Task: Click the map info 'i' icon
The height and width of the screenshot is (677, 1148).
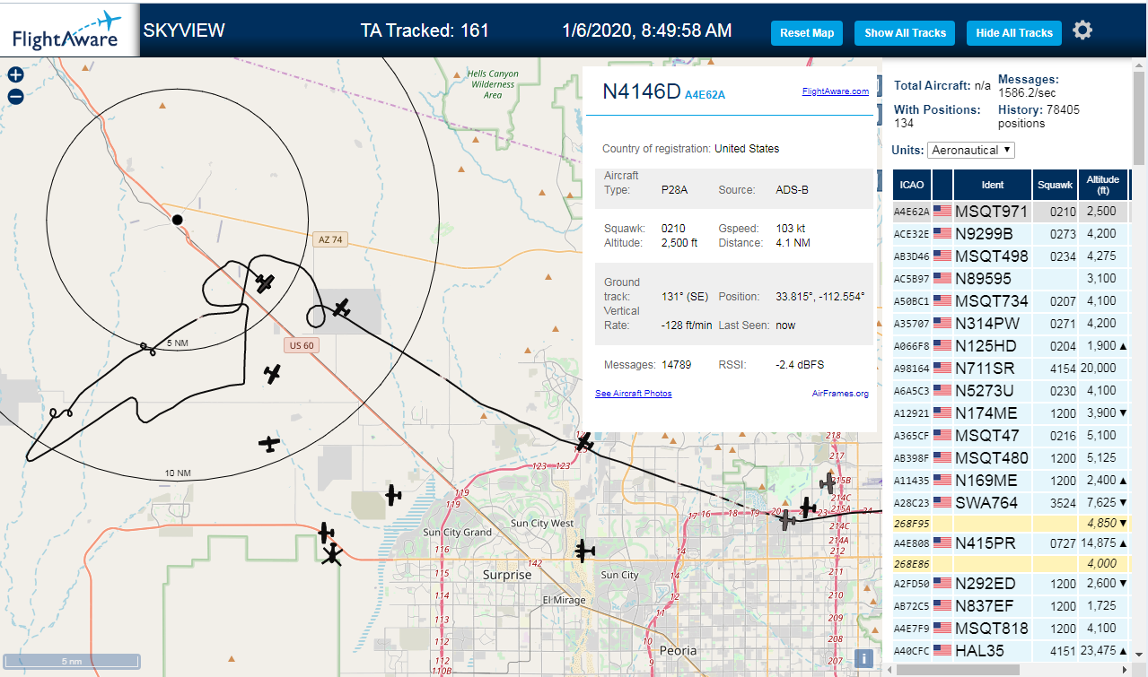Action: 863,658
